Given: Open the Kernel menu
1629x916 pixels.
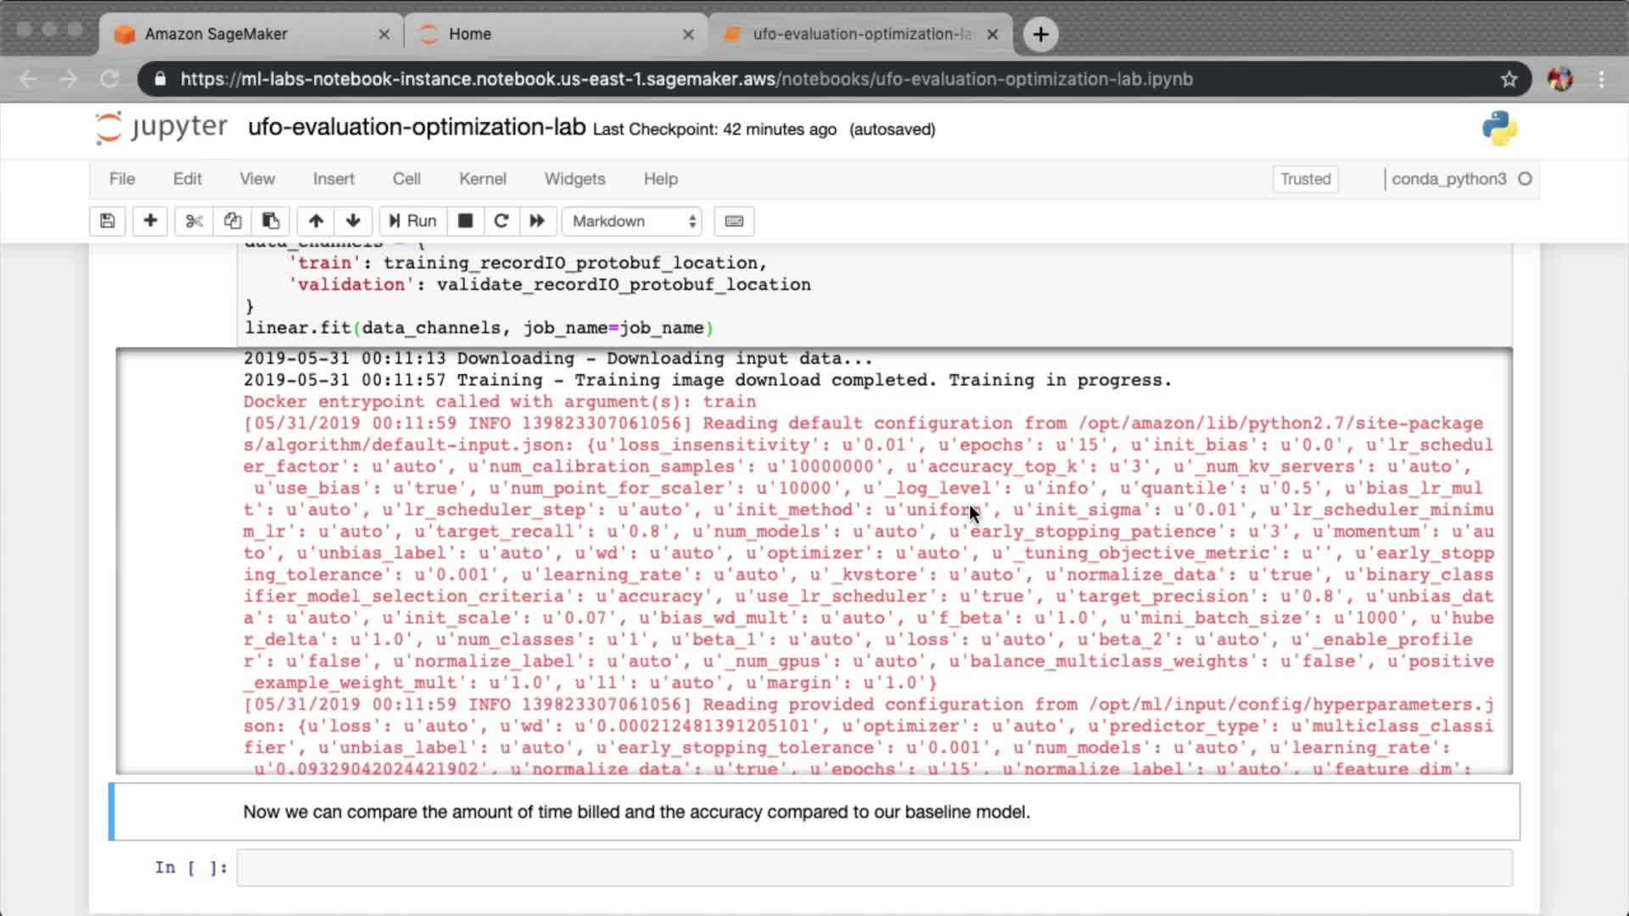Looking at the screenshot, I should [482, 179].
